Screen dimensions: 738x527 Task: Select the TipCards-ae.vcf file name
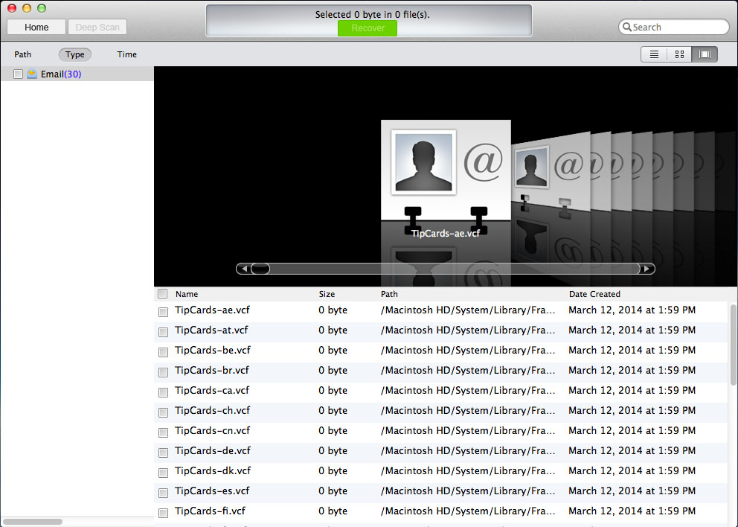coord(212,310)
